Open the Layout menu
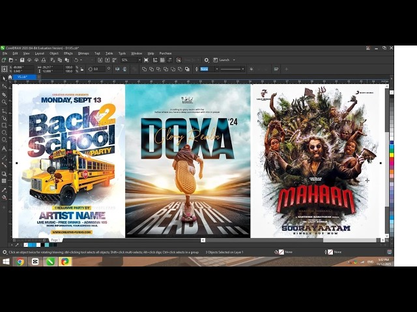The height and width of the screenshot is (312, 417). coord(39,53)
